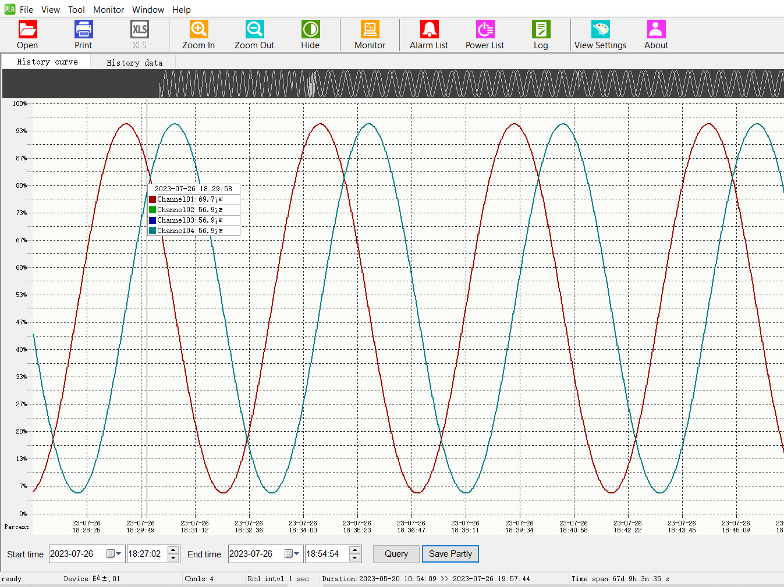
Task: Switch to the History data tab
Action: (134, 63)
